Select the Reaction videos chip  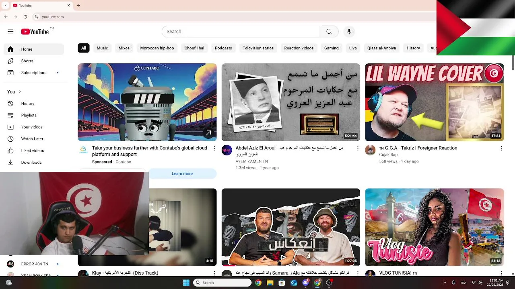(x=299, y=48)
